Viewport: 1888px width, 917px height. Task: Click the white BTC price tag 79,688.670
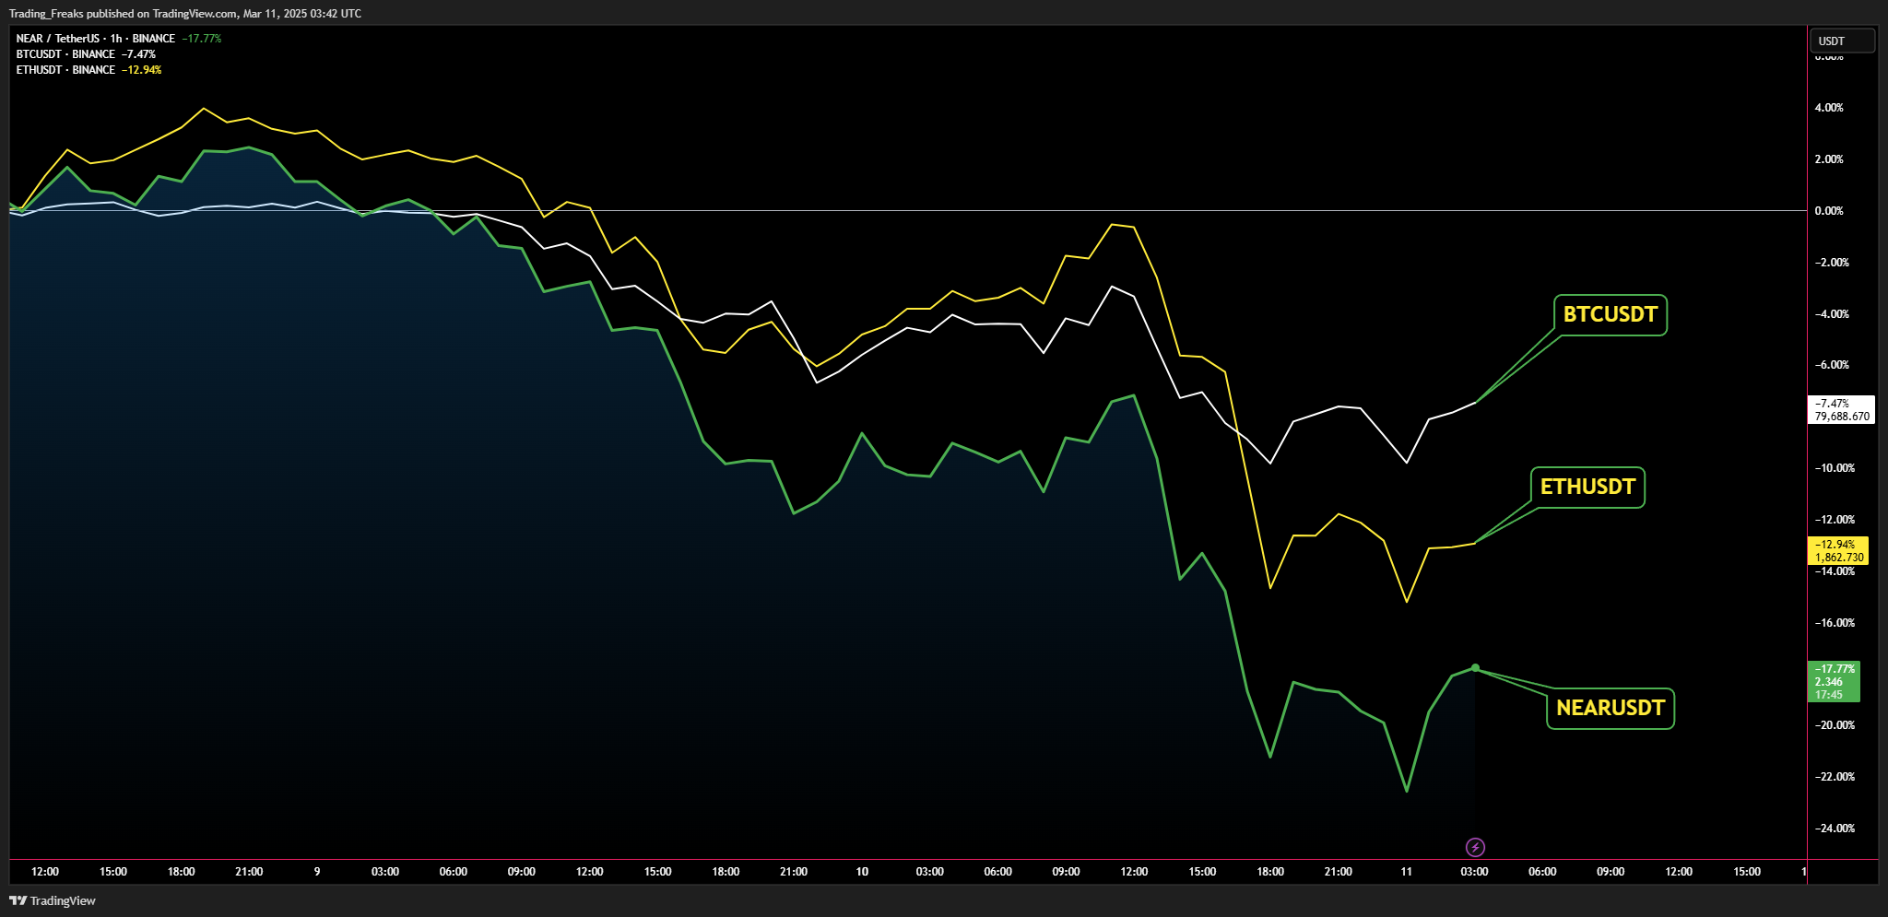(x=1842, y=409)
